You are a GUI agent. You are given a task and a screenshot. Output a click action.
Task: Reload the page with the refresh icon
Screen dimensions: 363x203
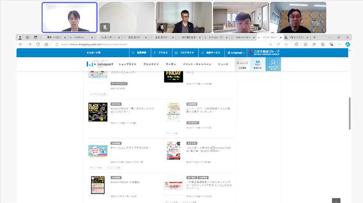tap(38, 45)
